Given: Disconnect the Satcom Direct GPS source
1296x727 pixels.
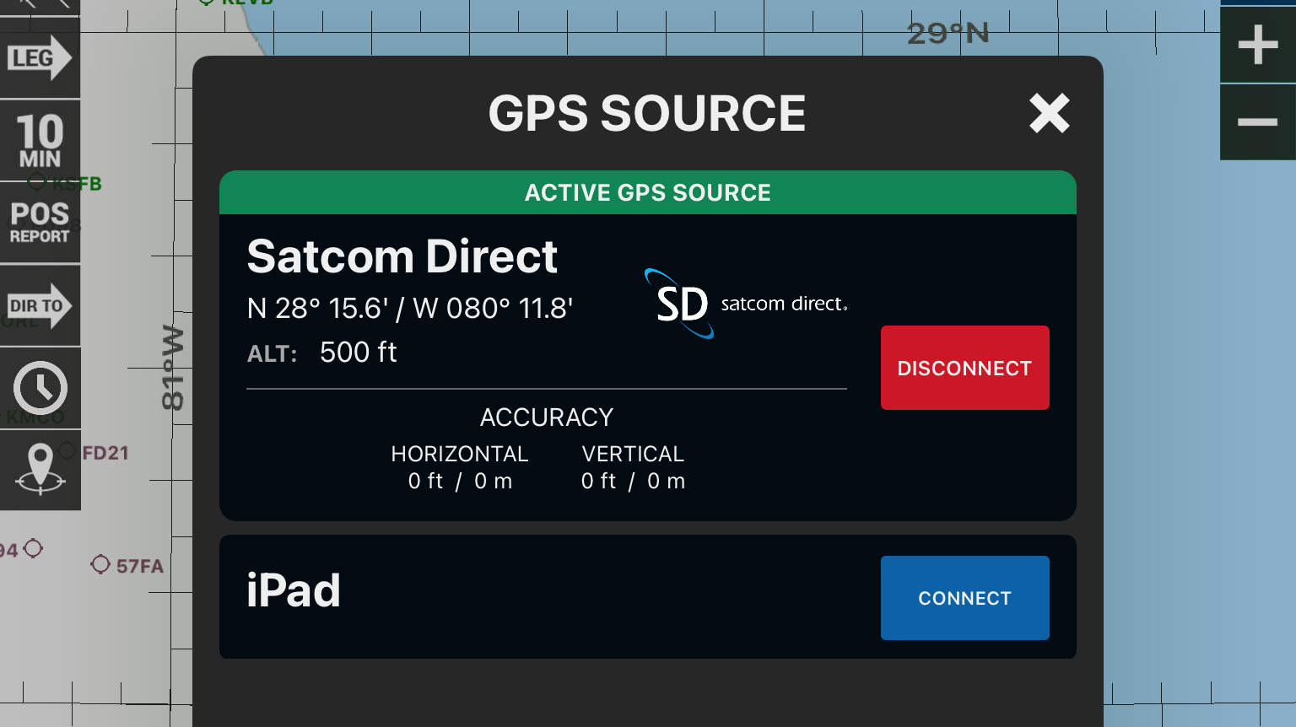Looking at the screenshot, I should [964, 368].
